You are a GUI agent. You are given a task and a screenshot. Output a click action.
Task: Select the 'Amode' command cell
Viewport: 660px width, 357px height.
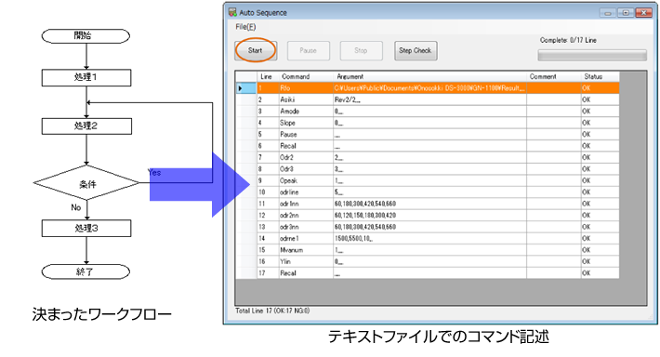pyautogui.click(x=306, y=112)
